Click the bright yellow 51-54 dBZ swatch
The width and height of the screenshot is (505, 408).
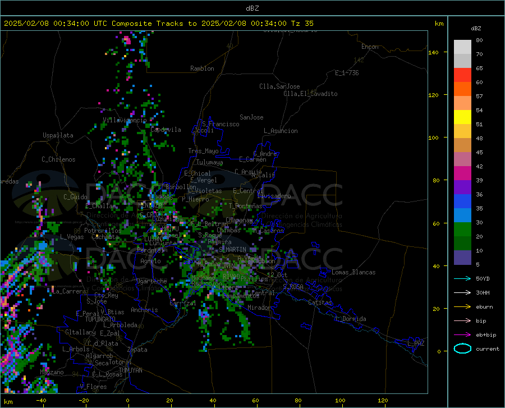point(462,117)
